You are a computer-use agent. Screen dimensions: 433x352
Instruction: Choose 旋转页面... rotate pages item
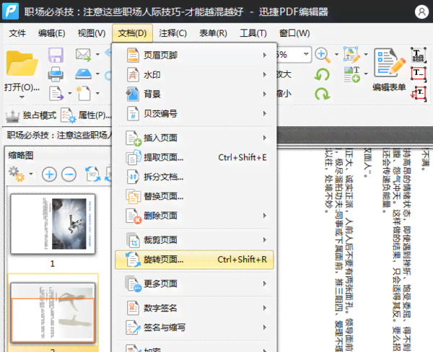[x=194, y=260]
